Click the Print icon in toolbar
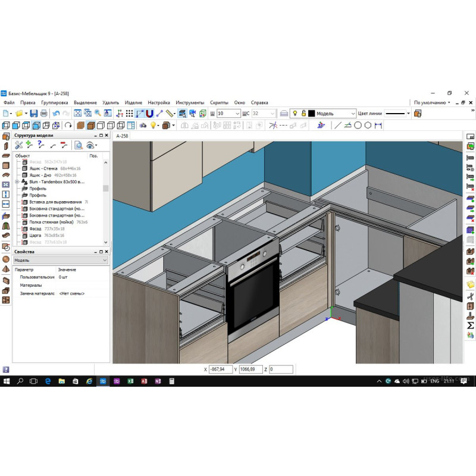Viewport: 476px width, 476px height. [x=45, y=113]
